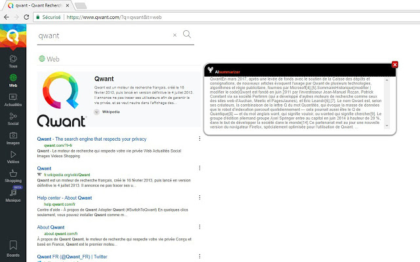Click inside the qwant search input field

pos(104,35)
